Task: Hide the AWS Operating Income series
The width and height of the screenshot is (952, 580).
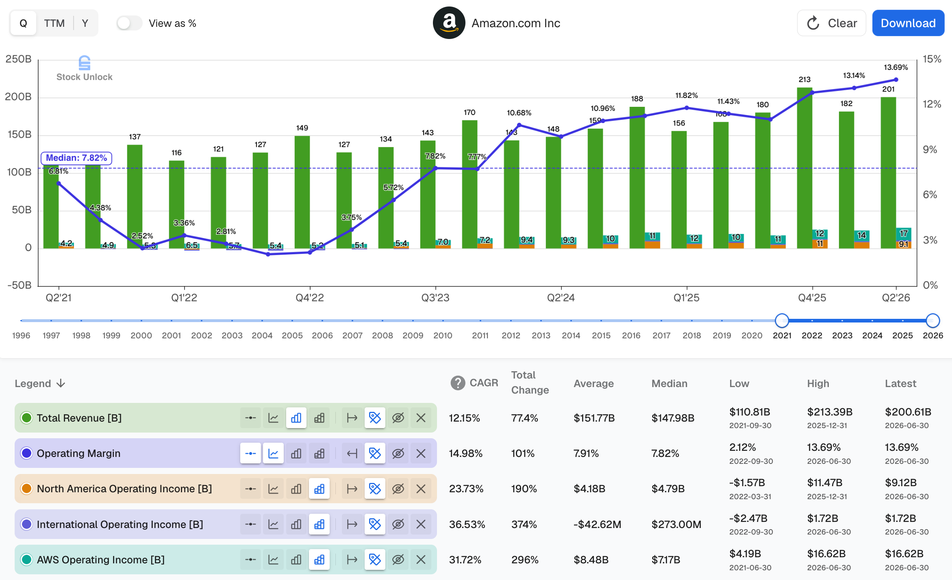Action: (398, 560)
